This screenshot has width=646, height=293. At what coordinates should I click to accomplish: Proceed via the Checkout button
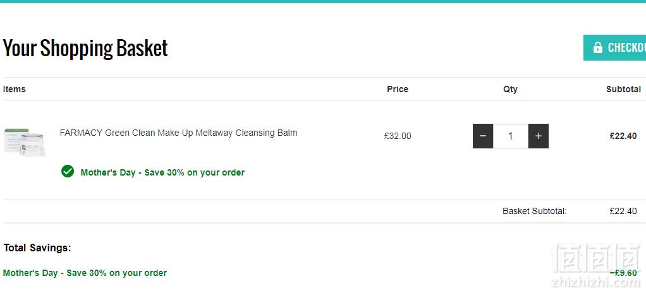614,47
